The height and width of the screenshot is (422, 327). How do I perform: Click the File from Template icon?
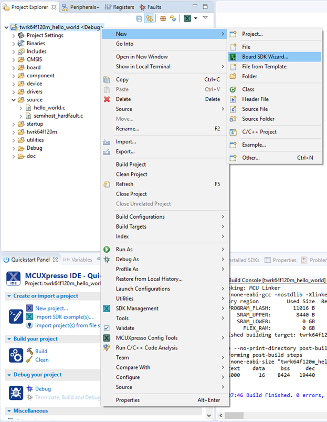(x=233, y=67)
